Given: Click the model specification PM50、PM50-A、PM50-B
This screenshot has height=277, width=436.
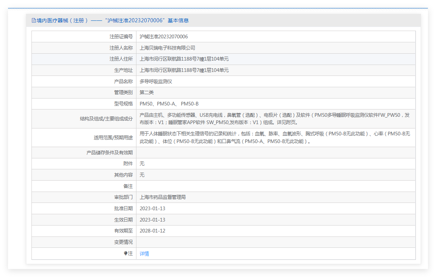Looking at the screenshot, I should (x=169, y=104).
